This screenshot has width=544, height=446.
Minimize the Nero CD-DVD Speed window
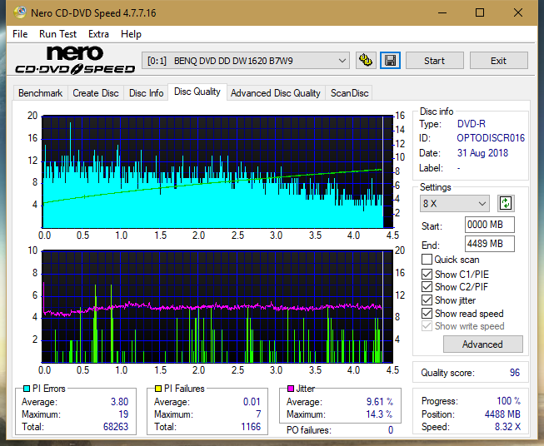tap(442, 12)
